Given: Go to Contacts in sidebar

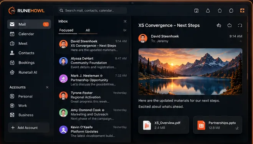Looking at the screenshot, I should [26, 53].
